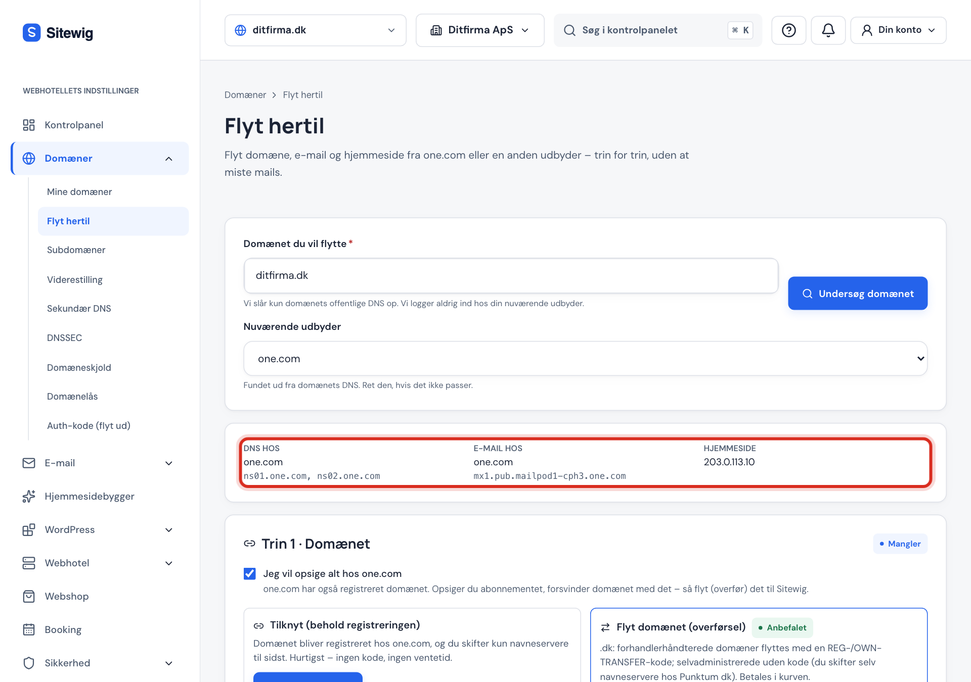The height and width of the screenshot is (682, 971).
Task: Click the Webhotel server icon
Action: click(29, 563)
